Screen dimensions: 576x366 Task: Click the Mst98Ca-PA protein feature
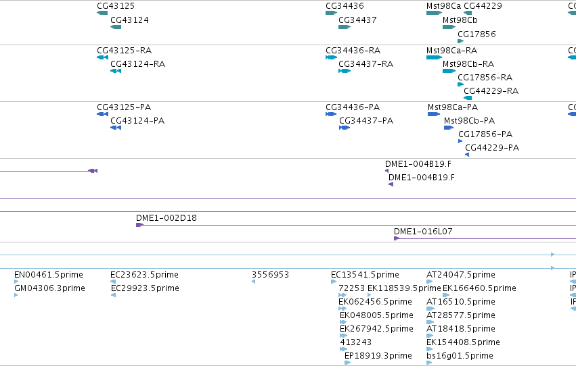click(x=434, y=114)
